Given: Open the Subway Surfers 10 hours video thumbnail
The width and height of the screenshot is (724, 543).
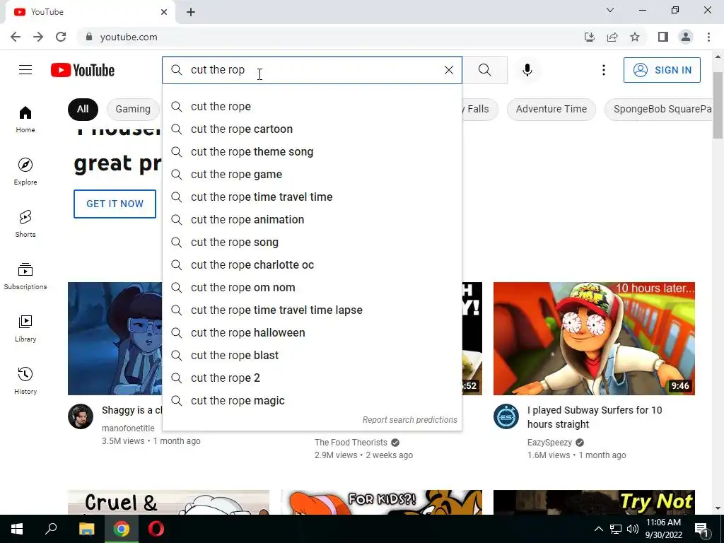Looking at the screenshot, I should (594, 339).
